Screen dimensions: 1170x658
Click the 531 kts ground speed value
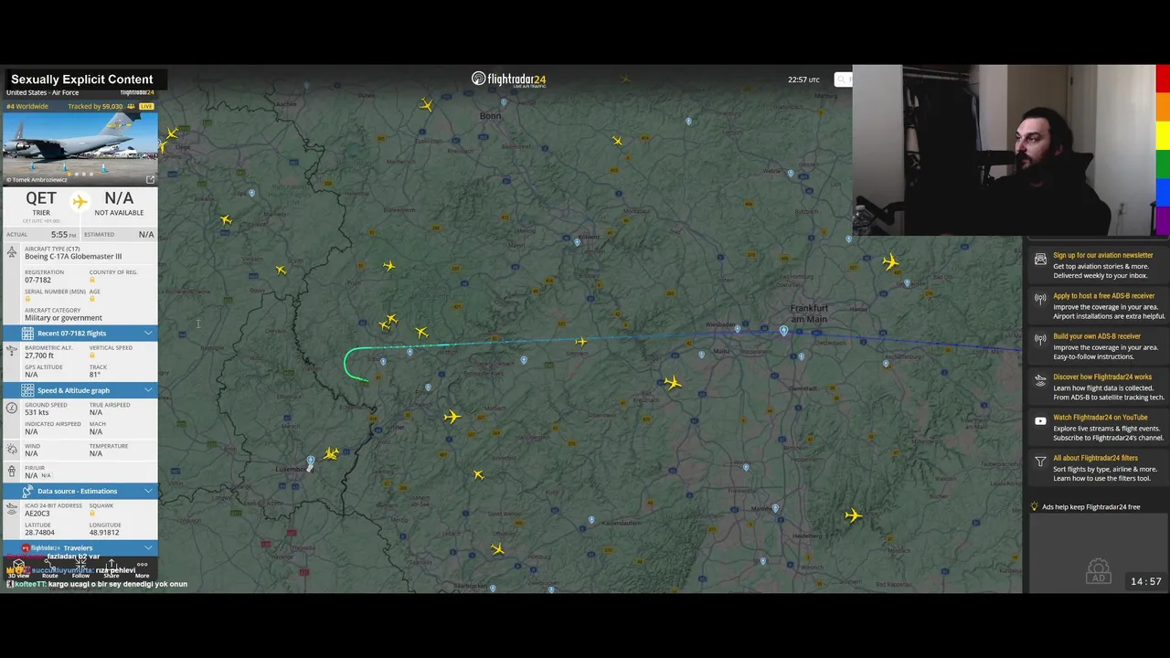[37, 412]
